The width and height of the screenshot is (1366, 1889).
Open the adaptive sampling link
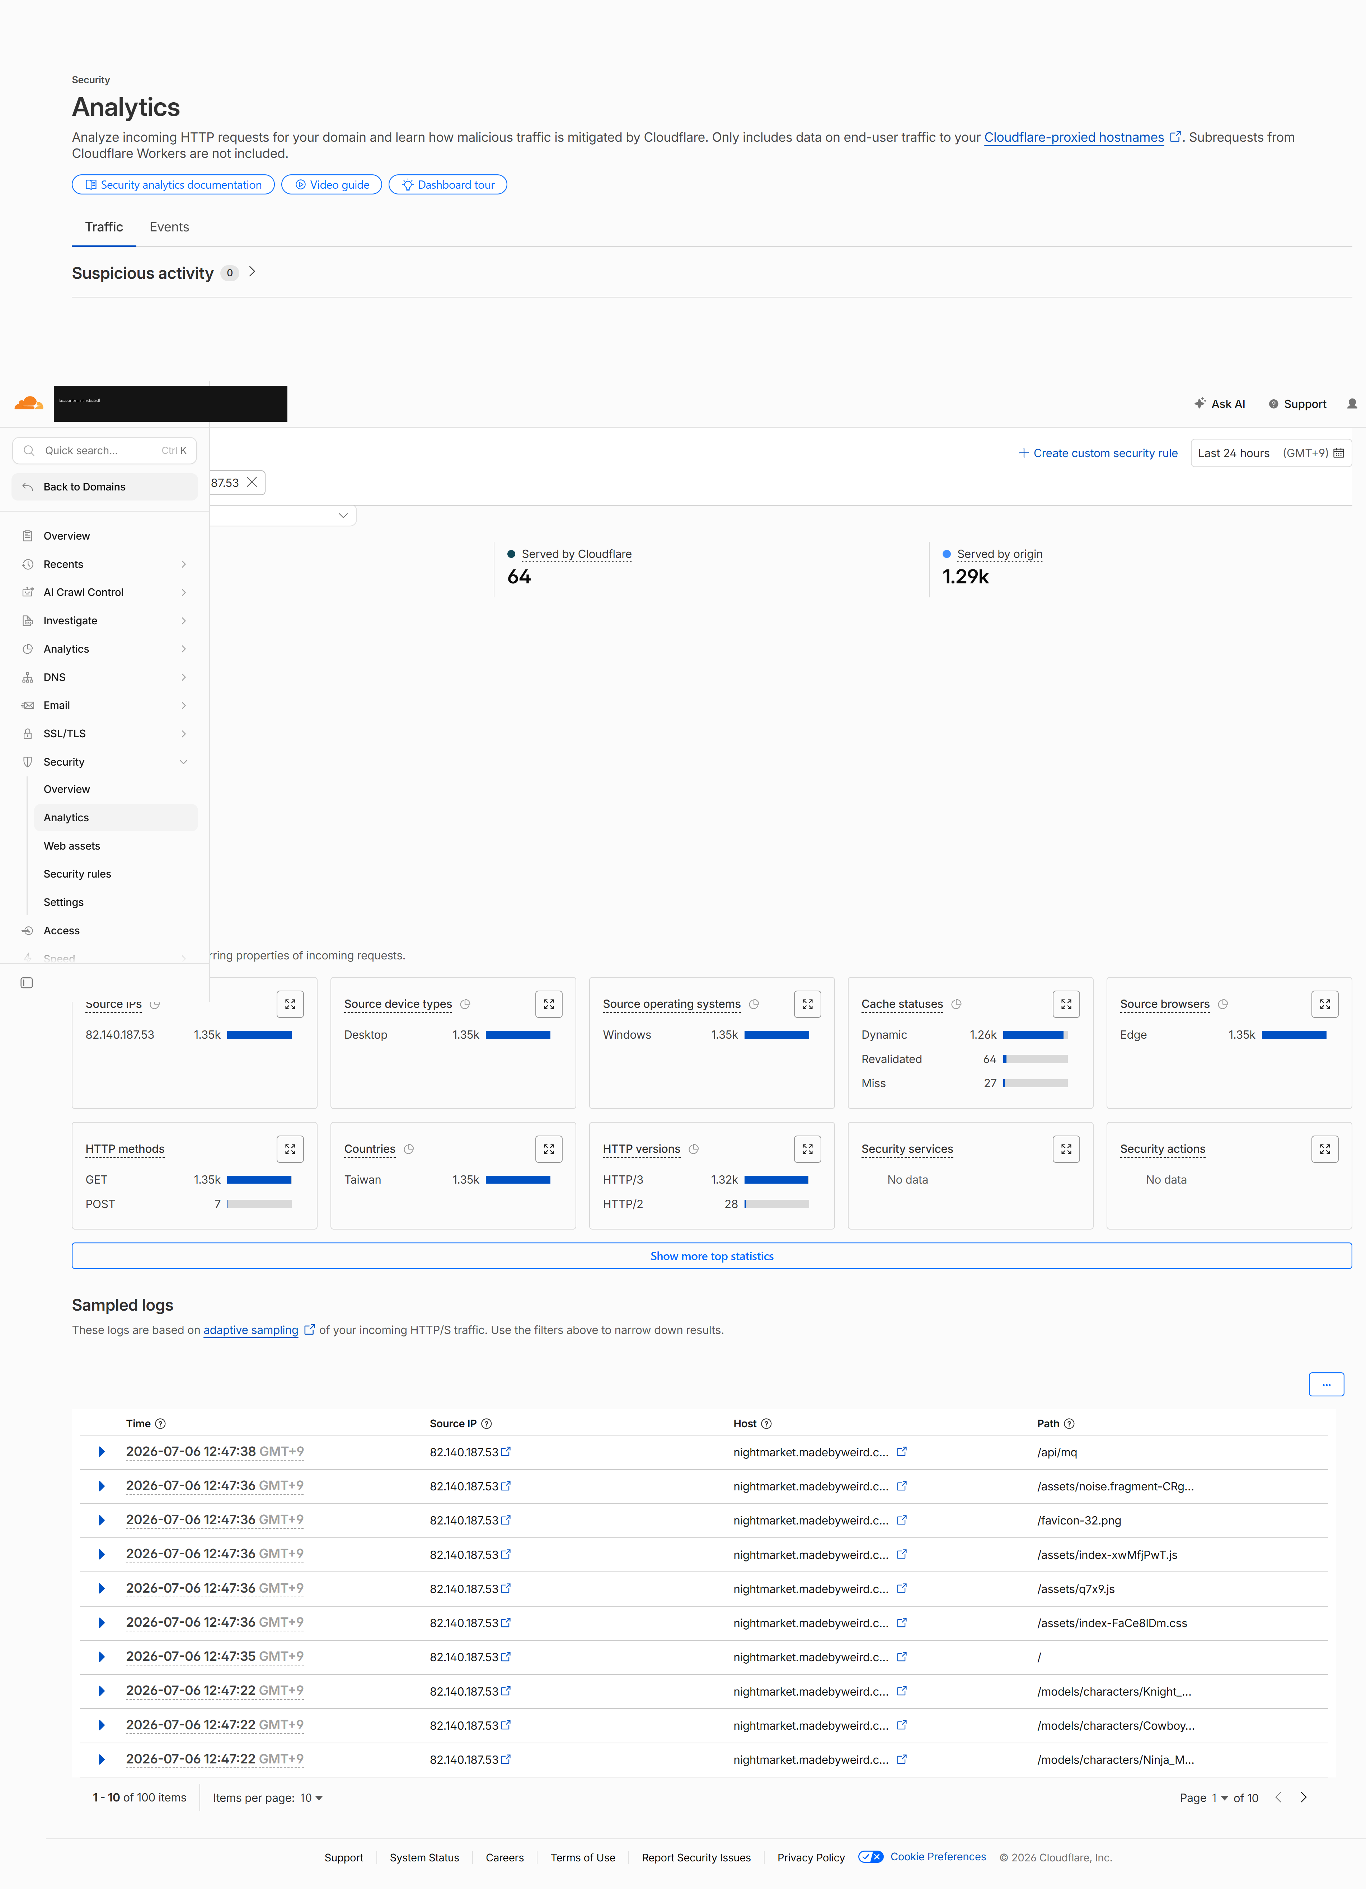[251, 1330]
